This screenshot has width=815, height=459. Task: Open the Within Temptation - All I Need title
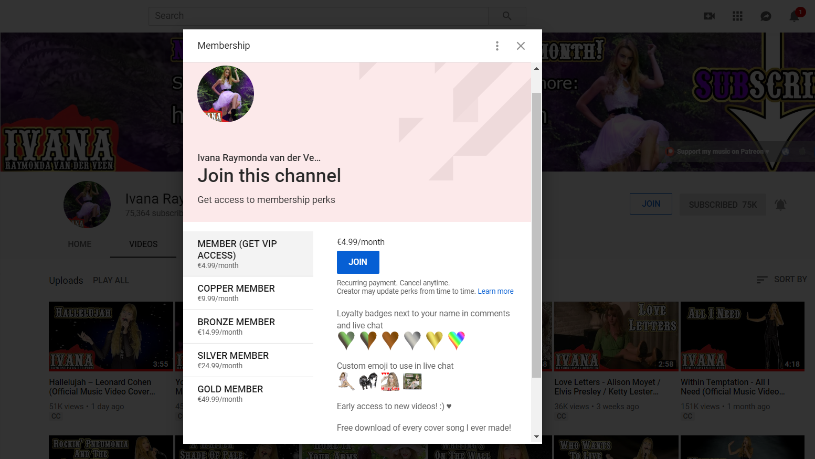point(733,387)
